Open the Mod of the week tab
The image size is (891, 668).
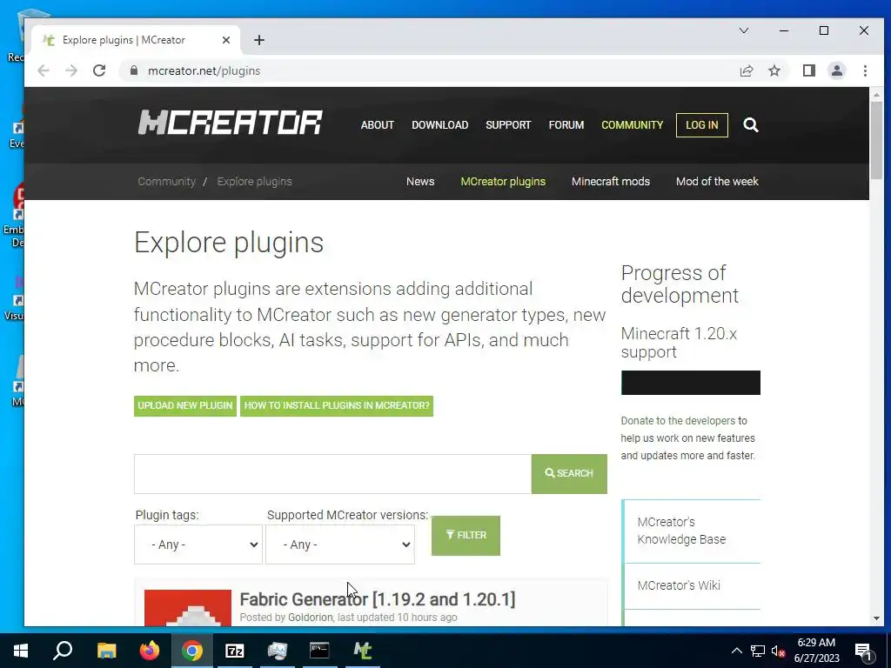coord(717,181)
